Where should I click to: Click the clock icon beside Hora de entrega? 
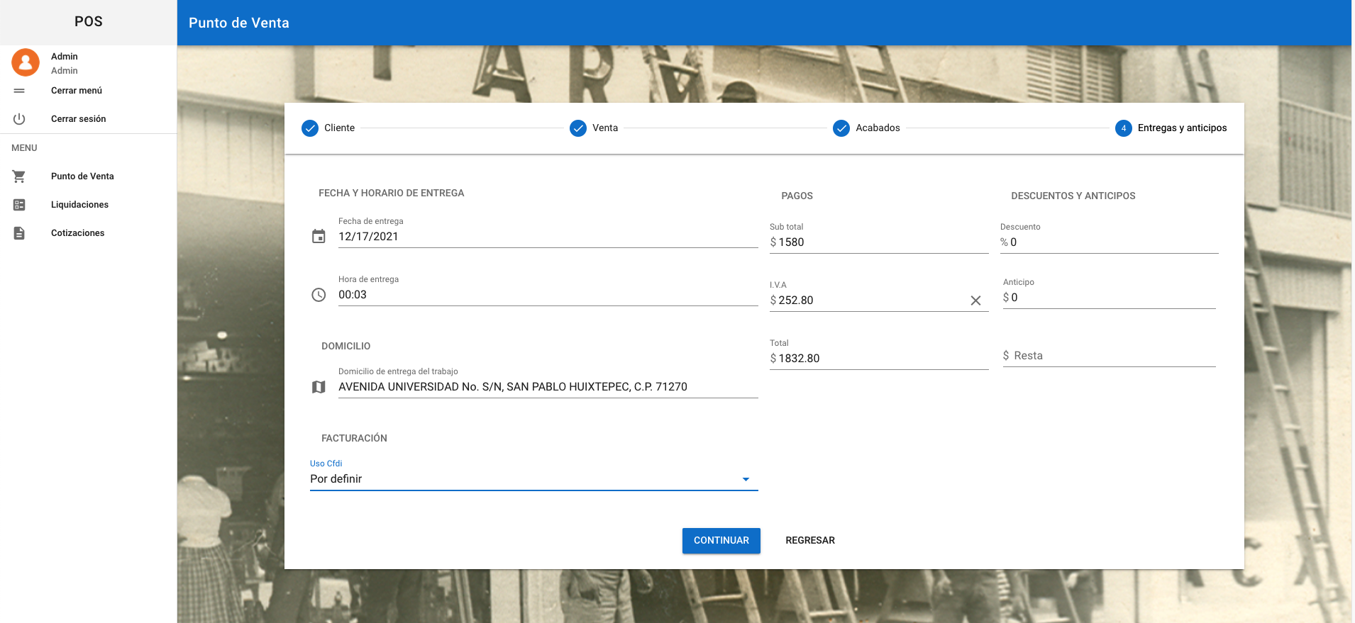(x=319, y=295)
